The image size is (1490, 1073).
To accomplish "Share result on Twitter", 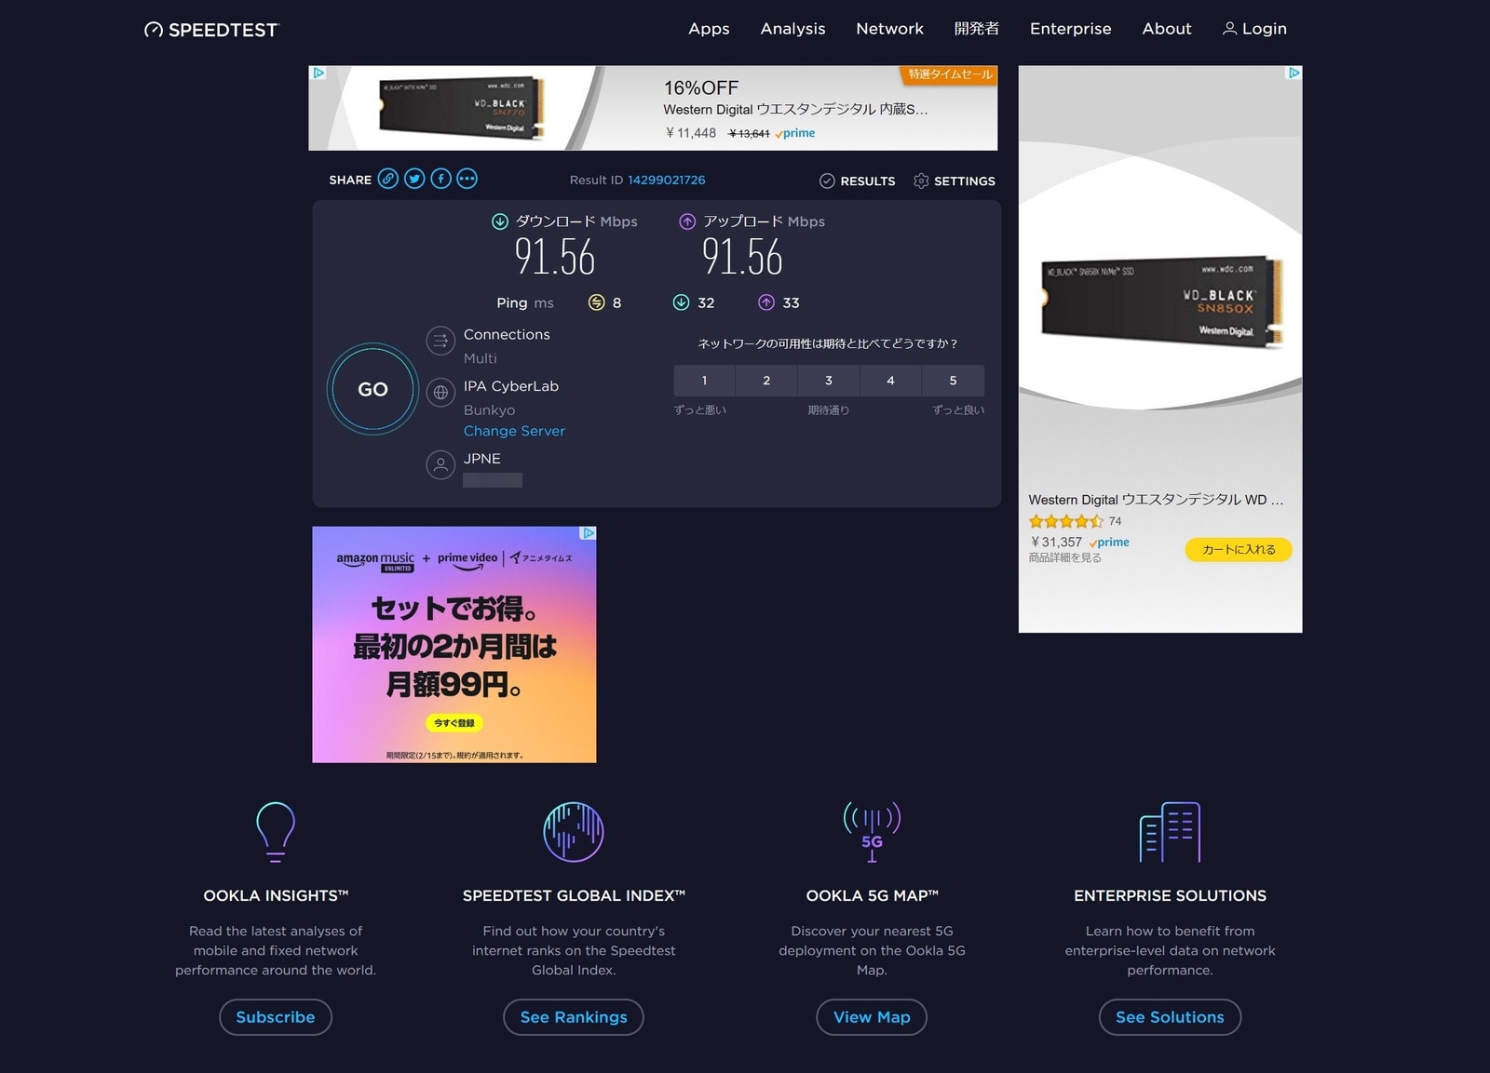I will 414,179.
